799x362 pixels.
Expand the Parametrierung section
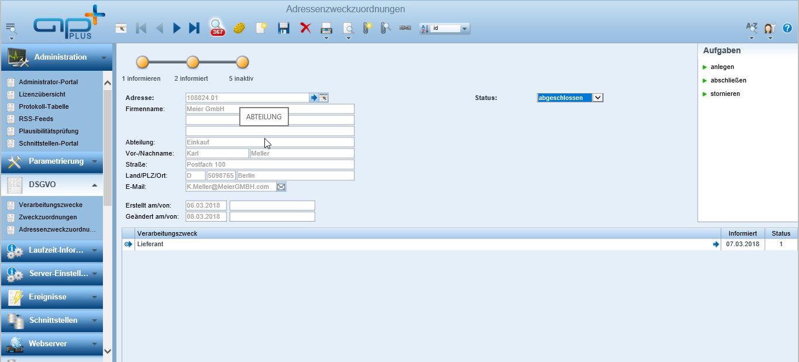(x=52, y=161)
